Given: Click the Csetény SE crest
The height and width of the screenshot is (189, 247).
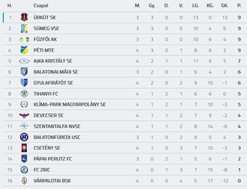Looking at the screenshot, I should 24,148.
